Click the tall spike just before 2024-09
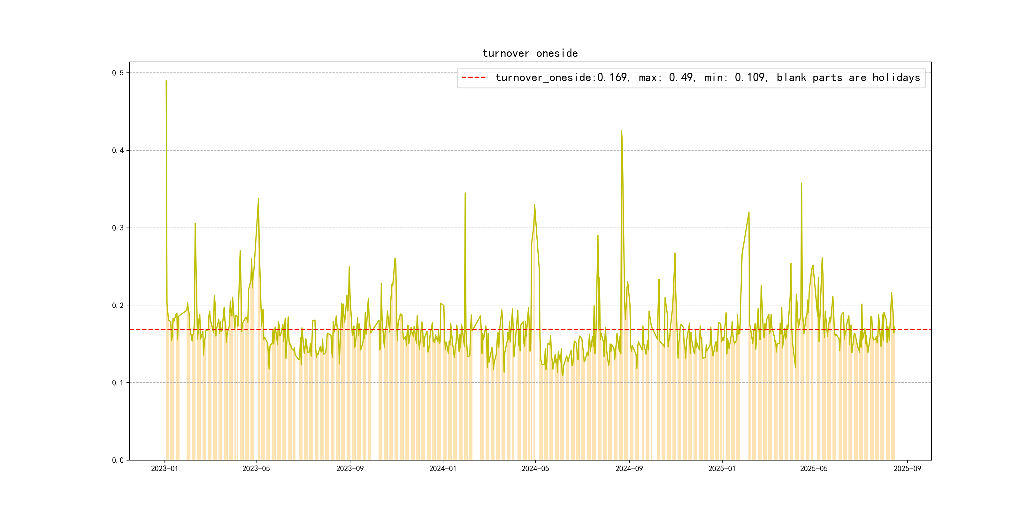This screenshot has height=517, width=1035. [622, 132]
